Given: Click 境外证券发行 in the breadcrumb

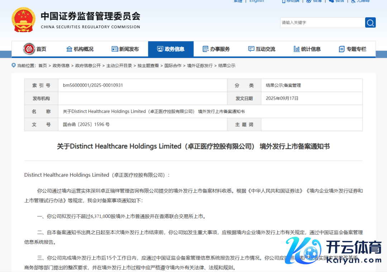Looking at the screenshot, I should click(x=200, y=66).
